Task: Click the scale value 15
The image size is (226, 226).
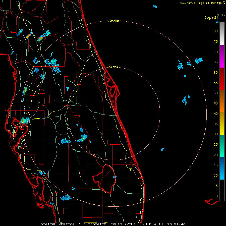Action: coord(216,165)
